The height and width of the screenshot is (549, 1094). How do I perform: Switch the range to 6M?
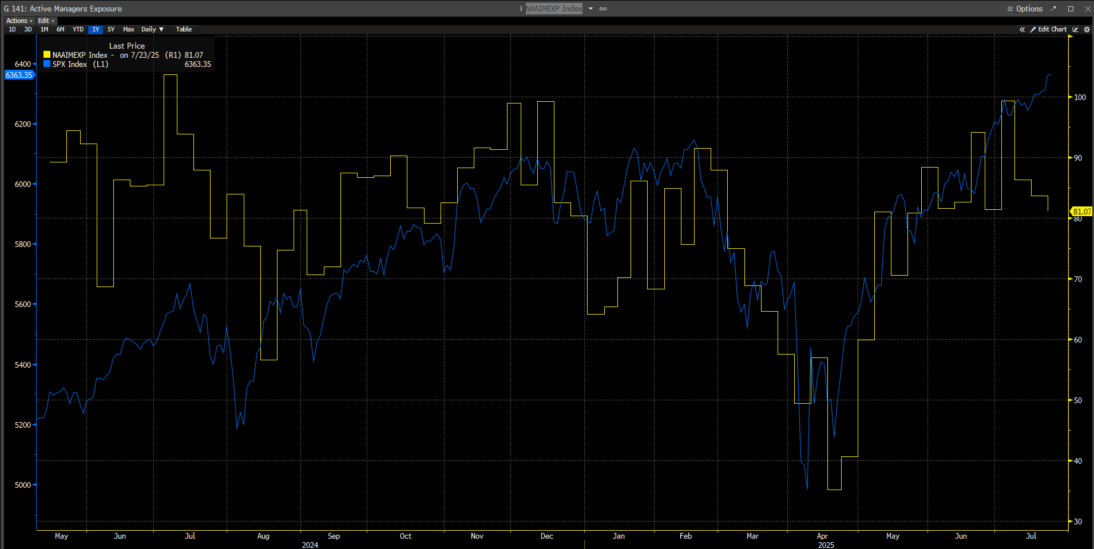tap(60, 30)
